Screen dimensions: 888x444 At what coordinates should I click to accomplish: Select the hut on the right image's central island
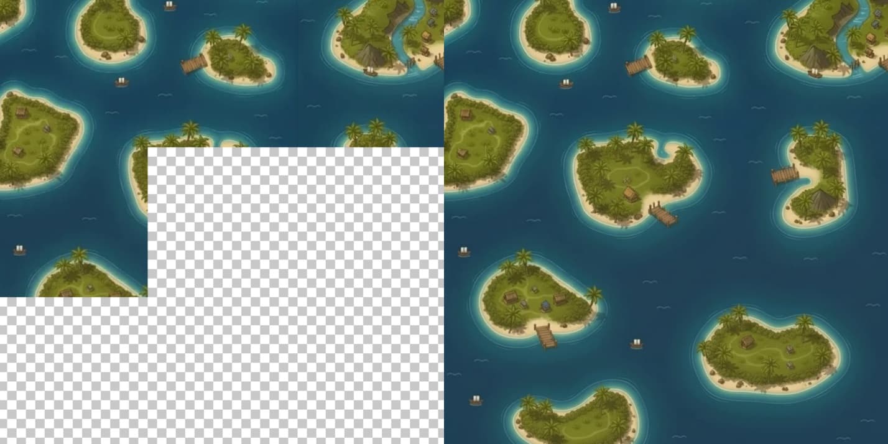tap(631, 194)
